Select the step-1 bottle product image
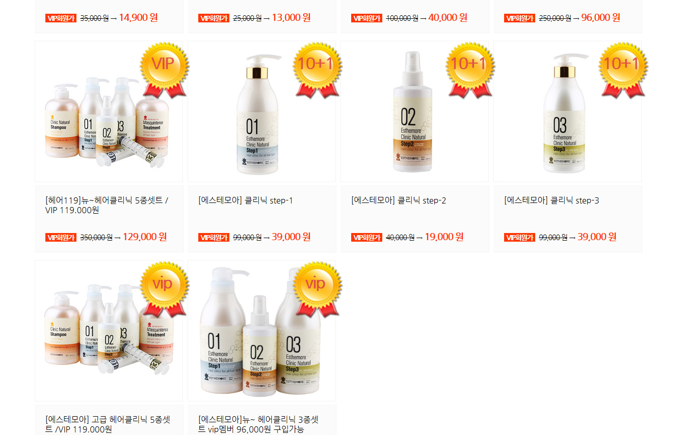 pos(261,111)
